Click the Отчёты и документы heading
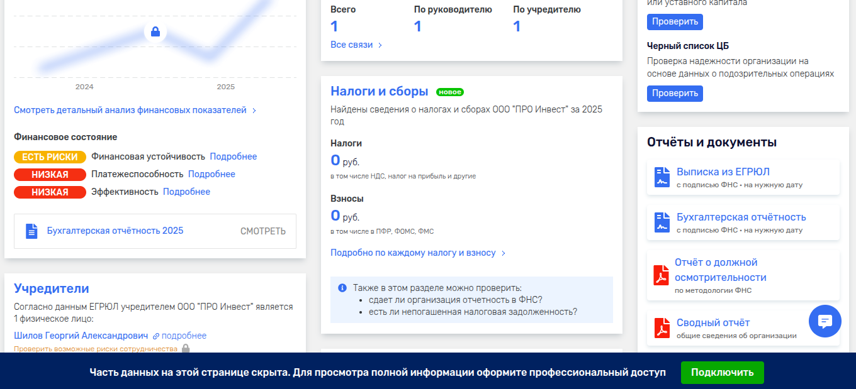The height and width of the screenshot is (389, 856). coord(712,142)
